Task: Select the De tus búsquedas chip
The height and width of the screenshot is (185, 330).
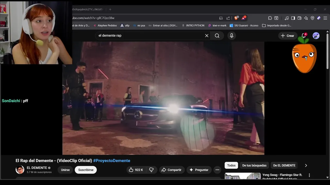Action: pyautogui.click(x=254, y=165)
